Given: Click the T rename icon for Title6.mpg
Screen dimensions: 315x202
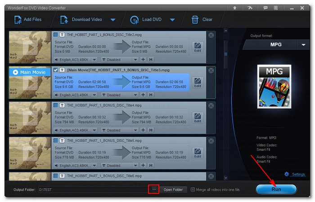Looking at the screenshot, I should click(x=62, y=176).
